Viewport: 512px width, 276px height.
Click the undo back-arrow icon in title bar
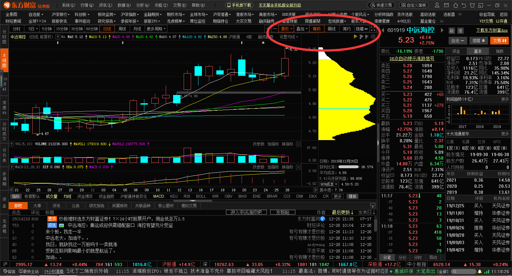click(463, 5)
